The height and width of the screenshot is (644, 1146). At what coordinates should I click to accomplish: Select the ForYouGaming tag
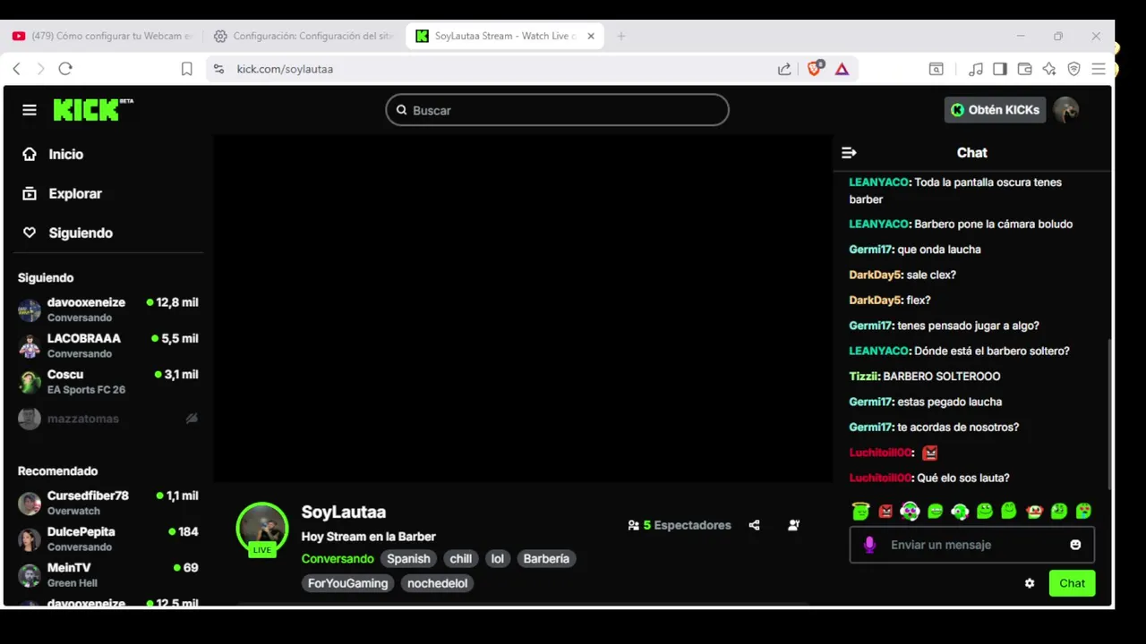[348, 583]
